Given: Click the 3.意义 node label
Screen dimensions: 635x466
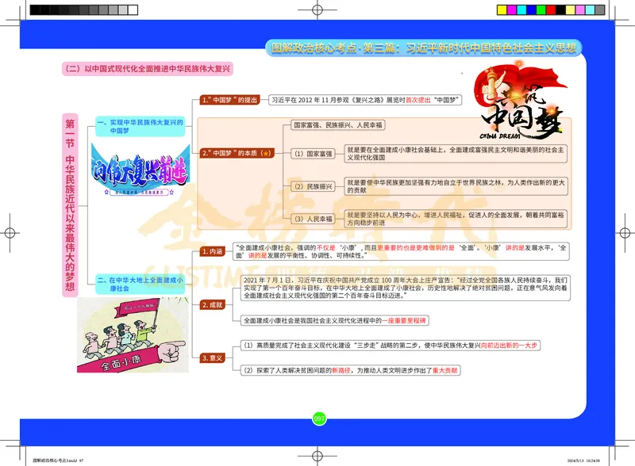Looking at the screenshot, I should point(212,358).
